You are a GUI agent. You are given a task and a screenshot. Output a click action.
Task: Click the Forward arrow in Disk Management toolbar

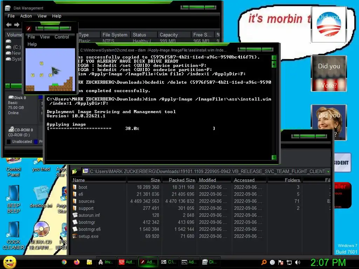click(x=17, y=25)
